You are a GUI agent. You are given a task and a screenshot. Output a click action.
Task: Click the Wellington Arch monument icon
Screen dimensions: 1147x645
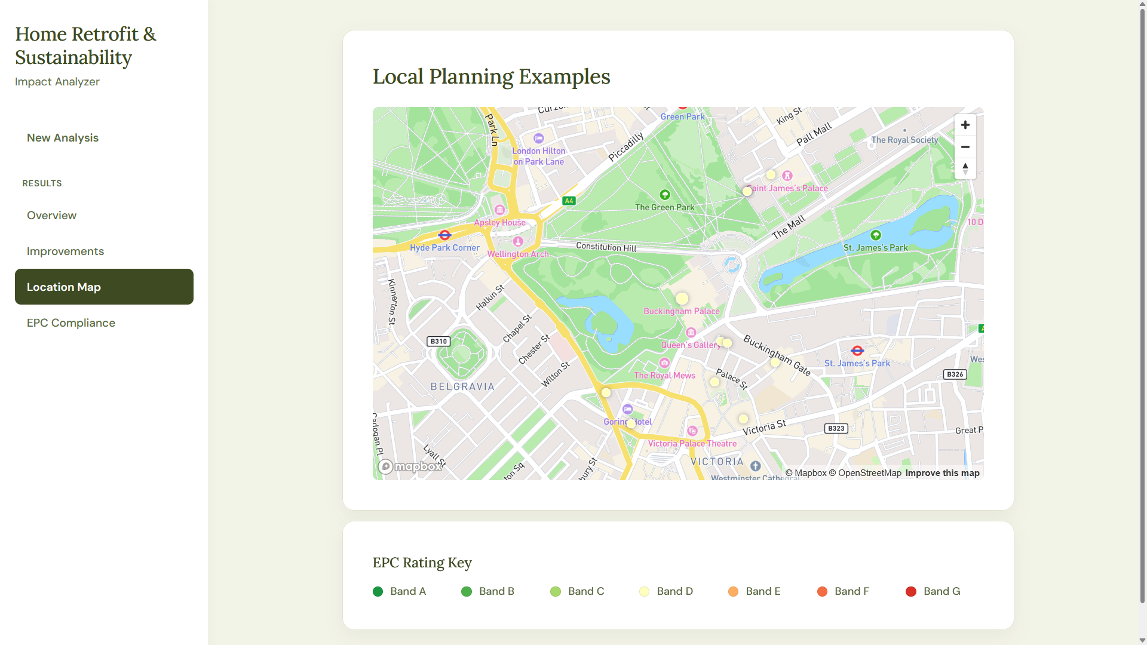518,242
